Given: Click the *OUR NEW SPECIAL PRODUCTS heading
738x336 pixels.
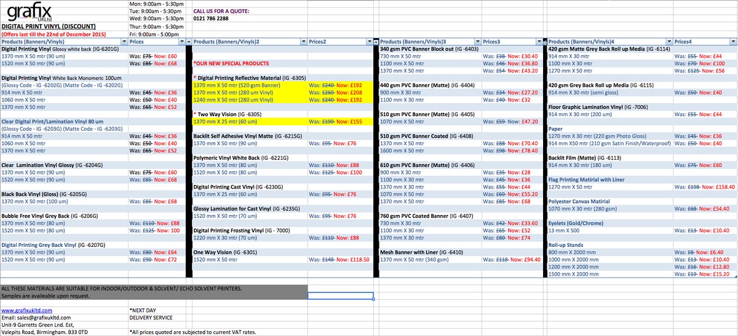Looking at the screenshot, I should [231, 63].
